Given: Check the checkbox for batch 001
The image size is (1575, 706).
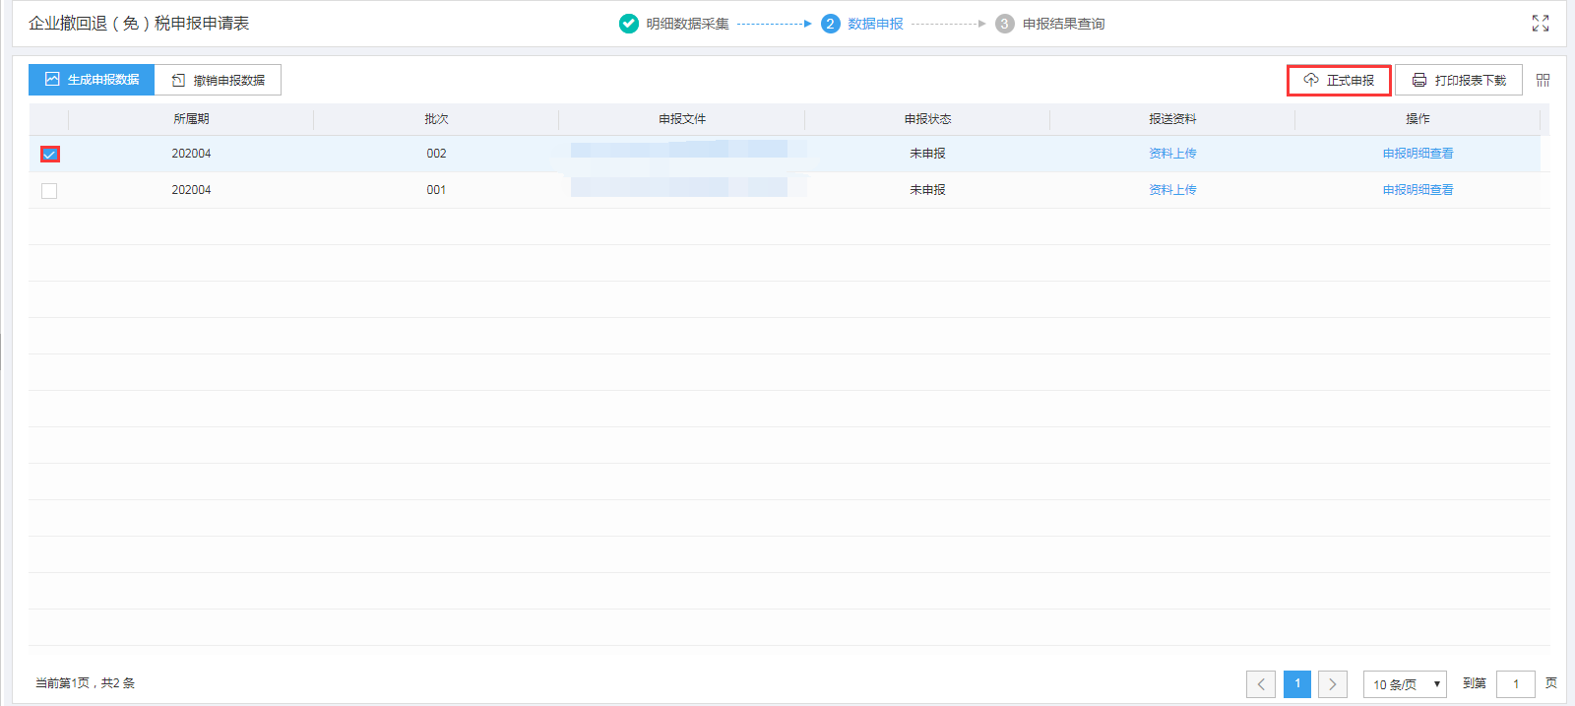Looking at the screenshot, I should (x=49, y=190).
